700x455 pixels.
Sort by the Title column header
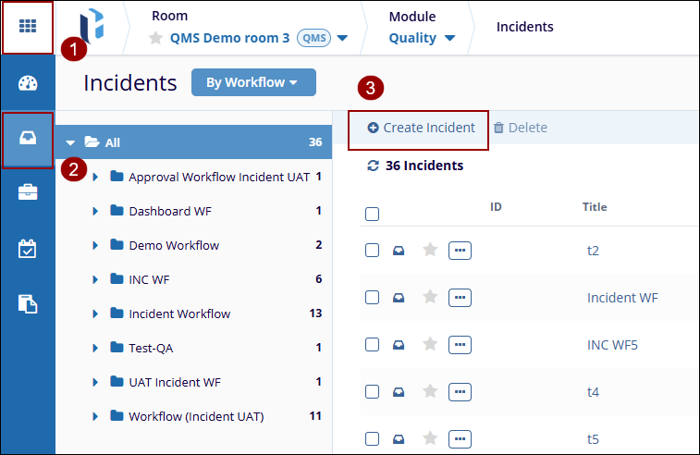tap(595, 206)
